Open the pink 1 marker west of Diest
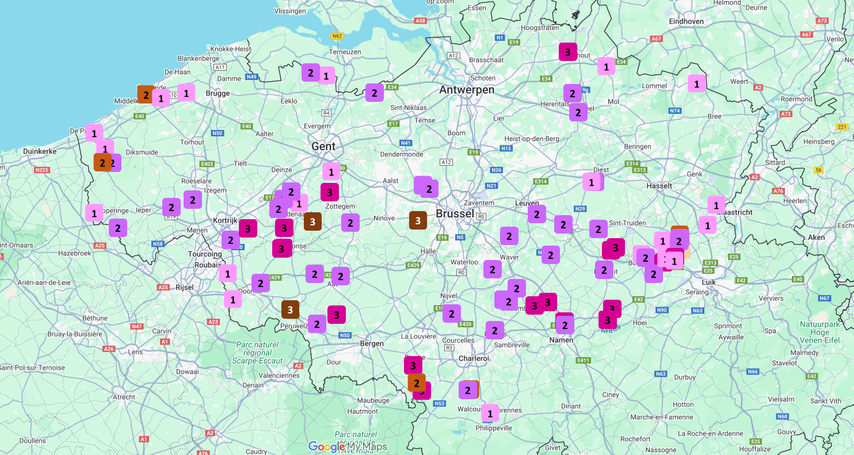Viewport: 854px width, 455px height. (x=591, y=182)
